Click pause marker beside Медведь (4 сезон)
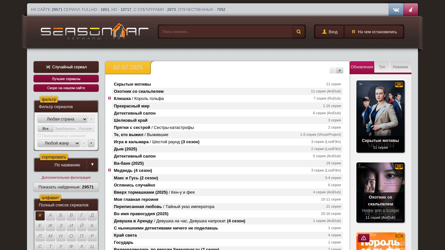Screen dimensions: 445x250 (x=109, y=170)
